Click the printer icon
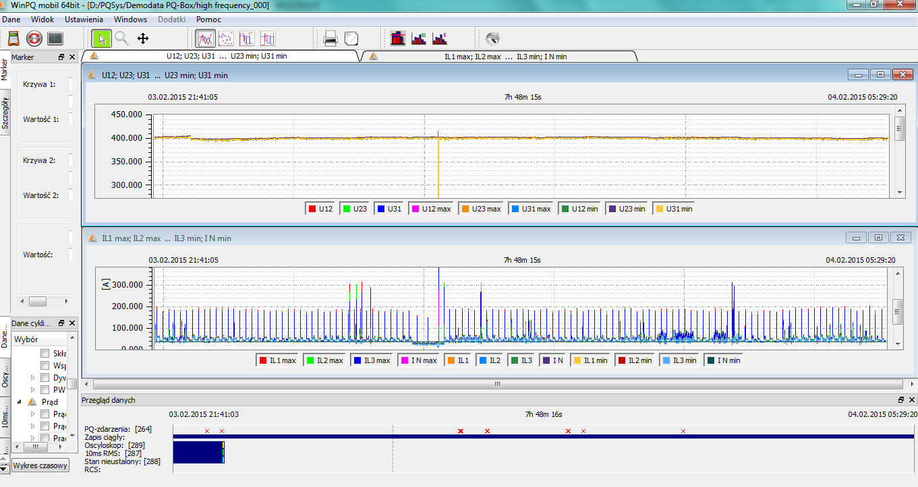The image size is (918, 487). tap(331, 38)
